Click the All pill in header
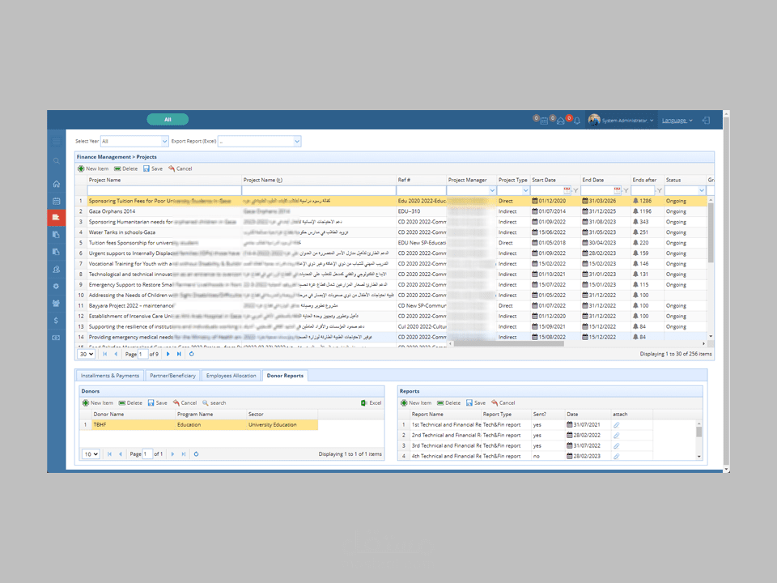 click(168, 120)
